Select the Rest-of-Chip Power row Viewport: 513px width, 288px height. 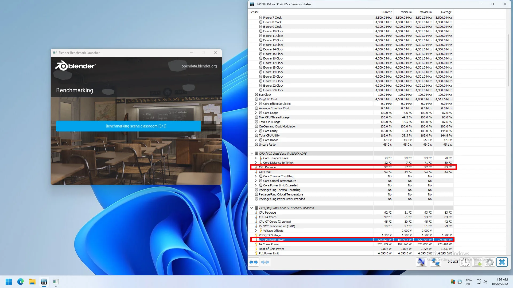(x=351, y=249)
